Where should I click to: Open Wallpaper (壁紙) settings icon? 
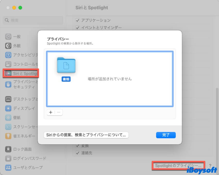pyautogui.click(x=8, y=118)
